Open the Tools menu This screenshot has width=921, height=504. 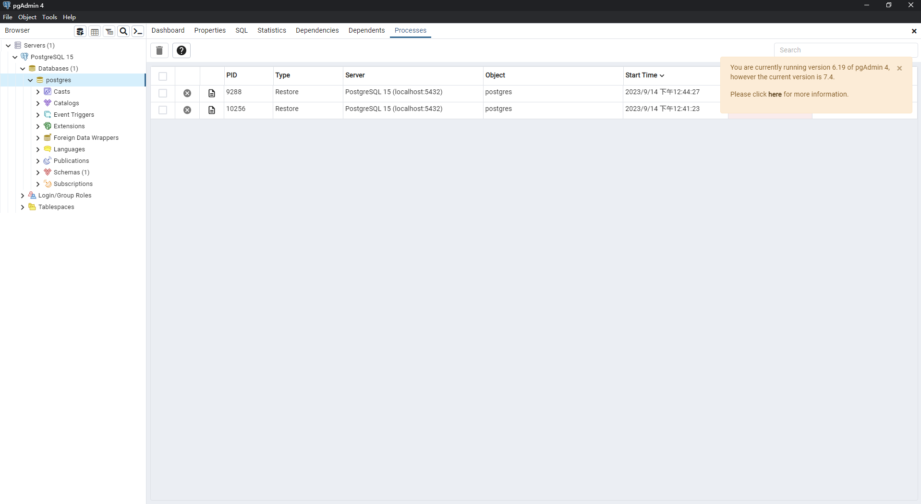click(x=49, y=17)
